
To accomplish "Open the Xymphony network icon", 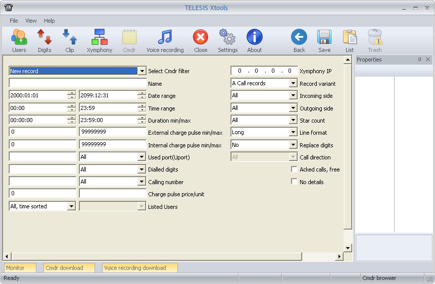I will [x=100, y=40].
